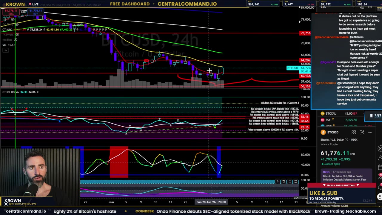Screen dimensions: 382x215
Task: Click the red SELL 61,776.11 button
Action: pos(11,12)
